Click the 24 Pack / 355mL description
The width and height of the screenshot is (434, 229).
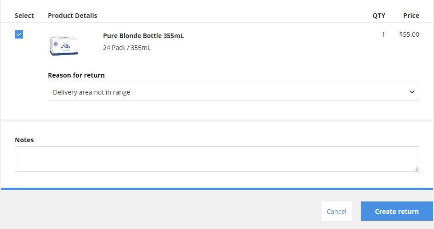click(127, 48)
